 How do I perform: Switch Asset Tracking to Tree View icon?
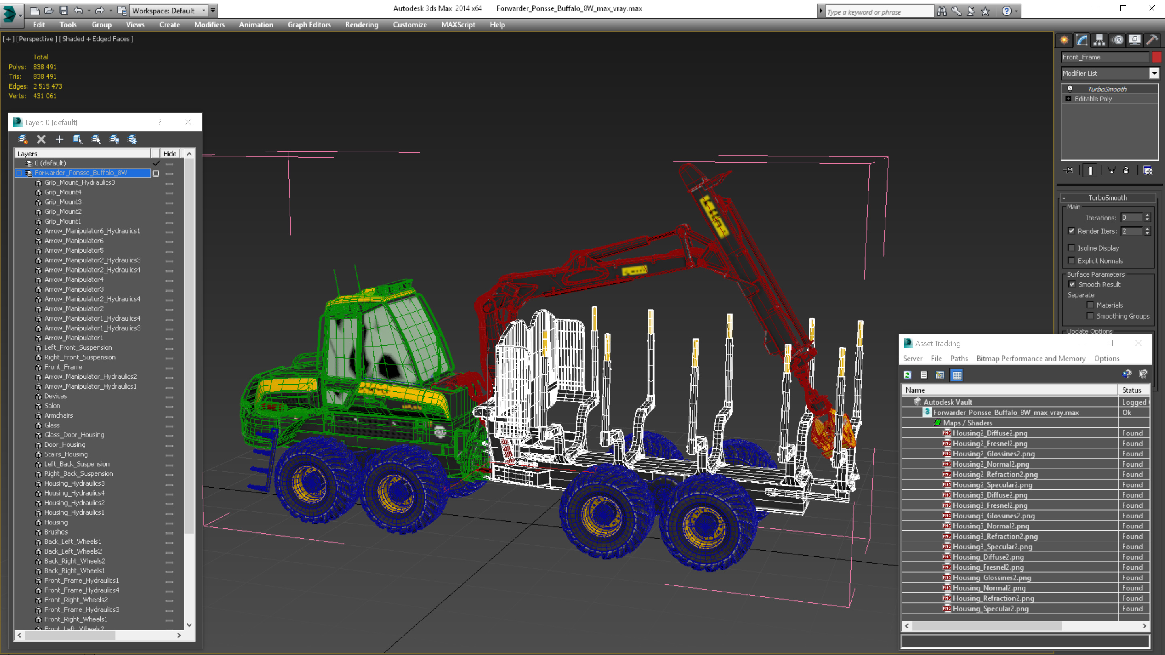940,375
